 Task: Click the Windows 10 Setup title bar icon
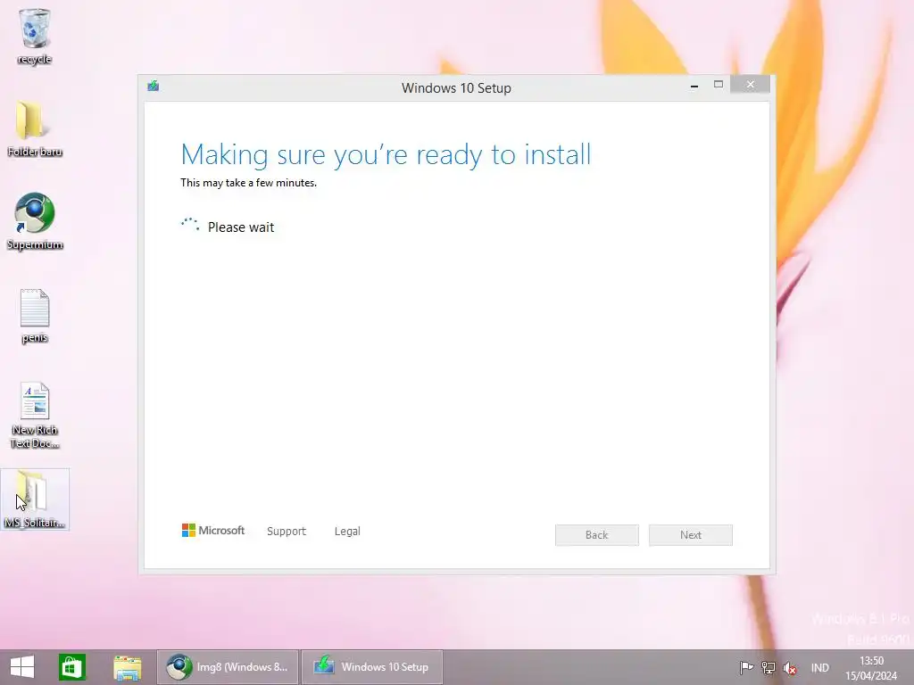(x=154, y=87)
